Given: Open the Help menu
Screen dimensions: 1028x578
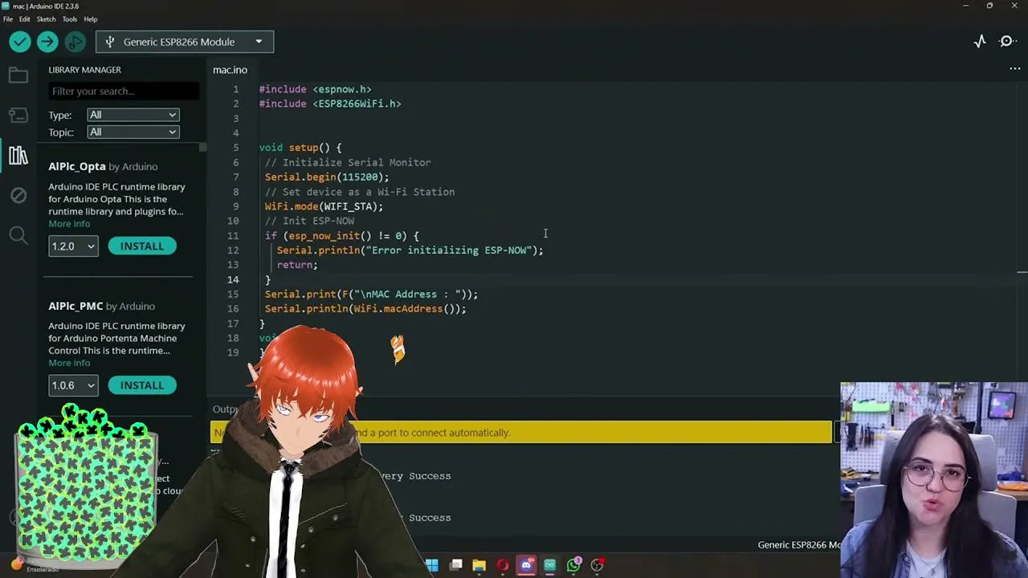Looking at the screenshot, I should 91,19.
